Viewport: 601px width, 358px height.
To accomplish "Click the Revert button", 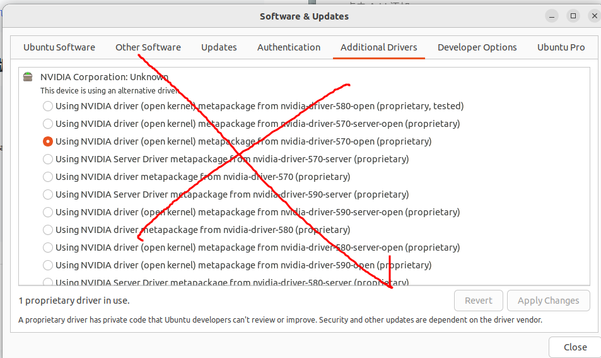I will pyautogui.click(x=479, y=301).
